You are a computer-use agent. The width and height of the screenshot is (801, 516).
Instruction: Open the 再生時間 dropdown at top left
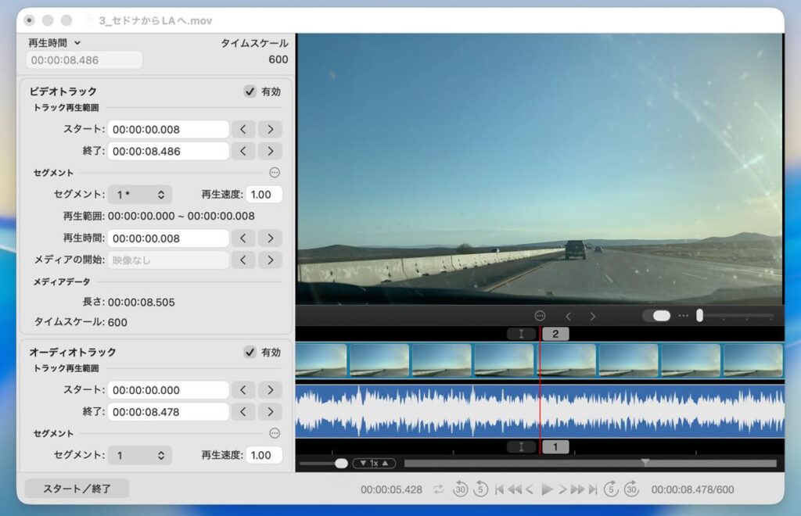(55, 43)
